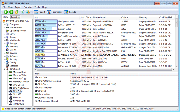Select FPU Mandel benchmark
The height and width of the screenshot is (112, 180).
tap(19, 101)
